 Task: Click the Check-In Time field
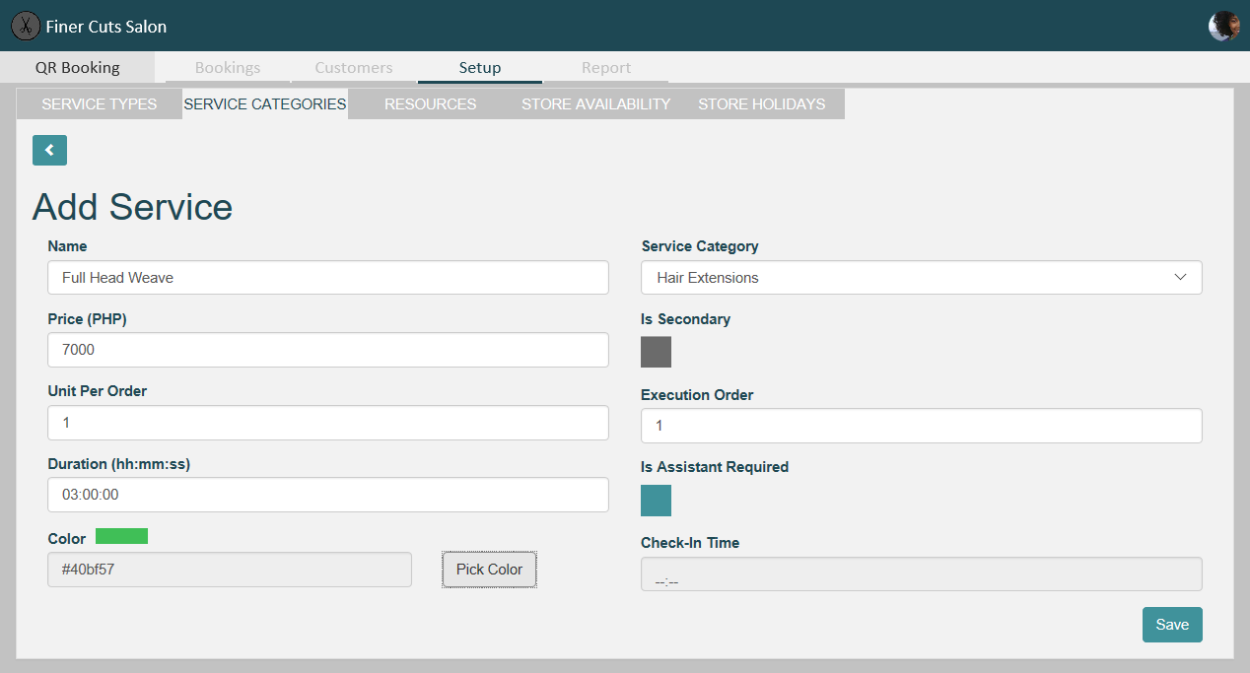(x=922, y=574)
